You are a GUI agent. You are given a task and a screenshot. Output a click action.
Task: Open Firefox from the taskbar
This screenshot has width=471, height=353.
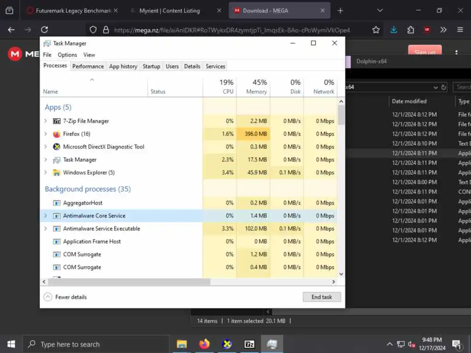click(x=204, y=344)
